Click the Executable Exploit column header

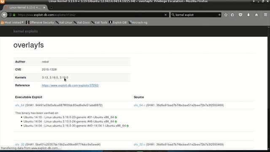pos(29,97)
